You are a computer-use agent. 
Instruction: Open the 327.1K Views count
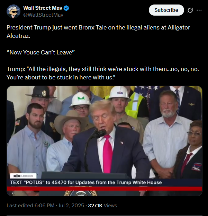(102, 206)
